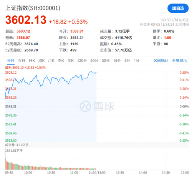Switch to the 60分 chart
The width and height of the screenshot is (192, 177).
click(94, 61)
